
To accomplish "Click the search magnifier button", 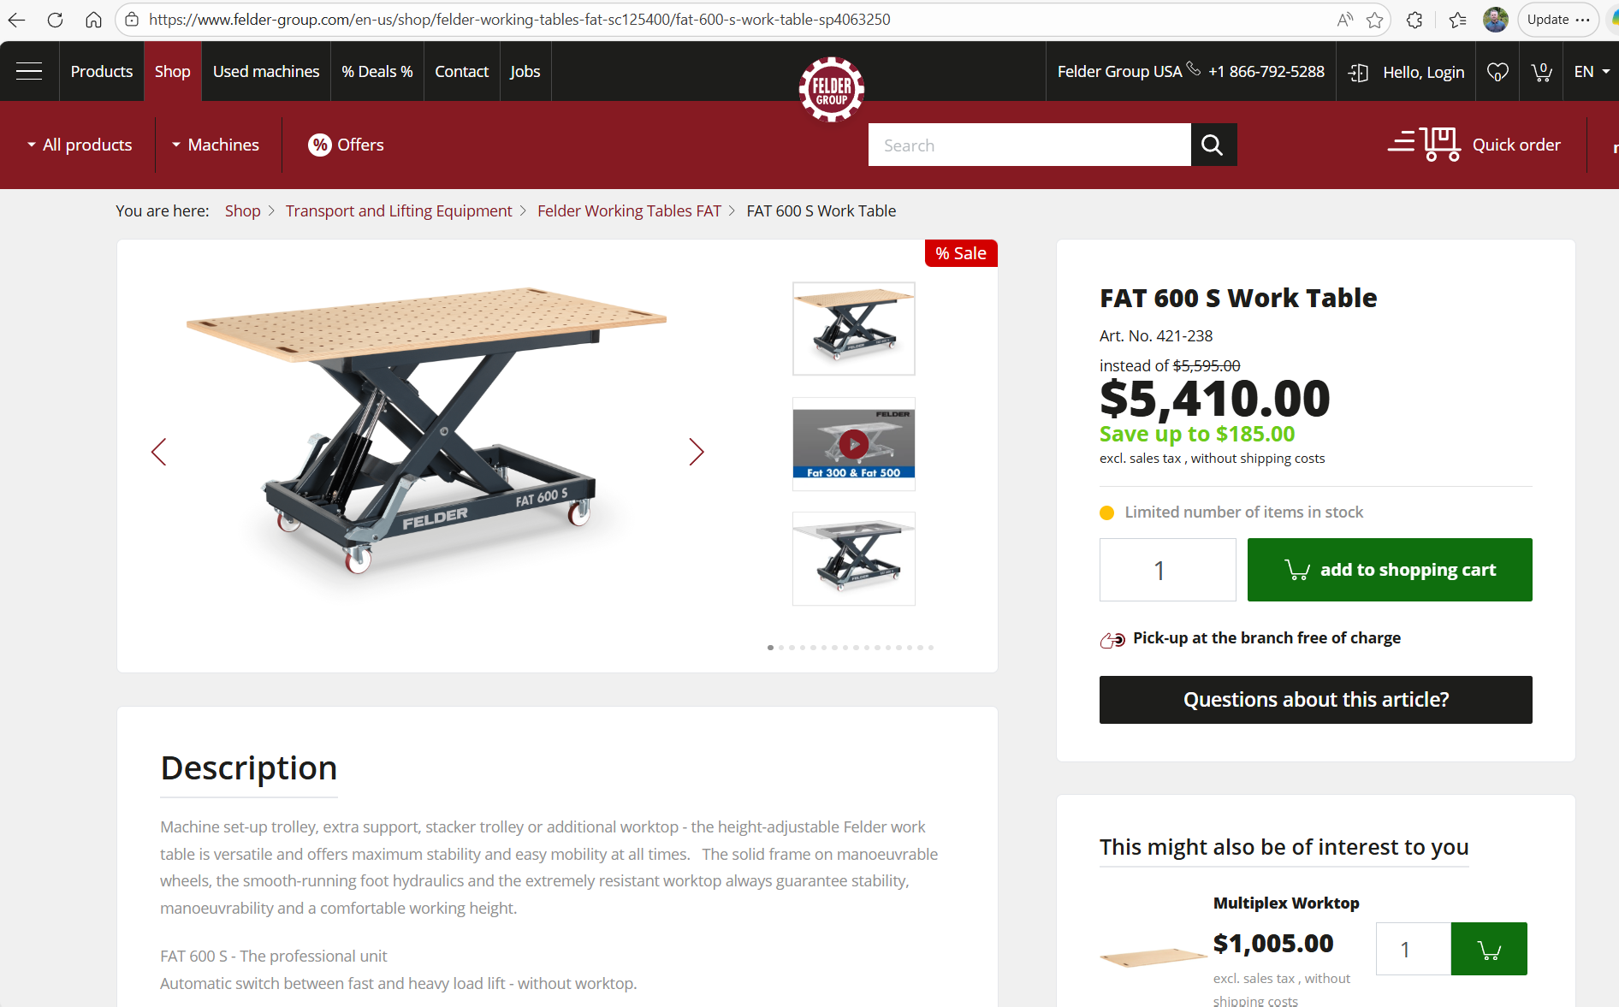I will point(1213,145).
